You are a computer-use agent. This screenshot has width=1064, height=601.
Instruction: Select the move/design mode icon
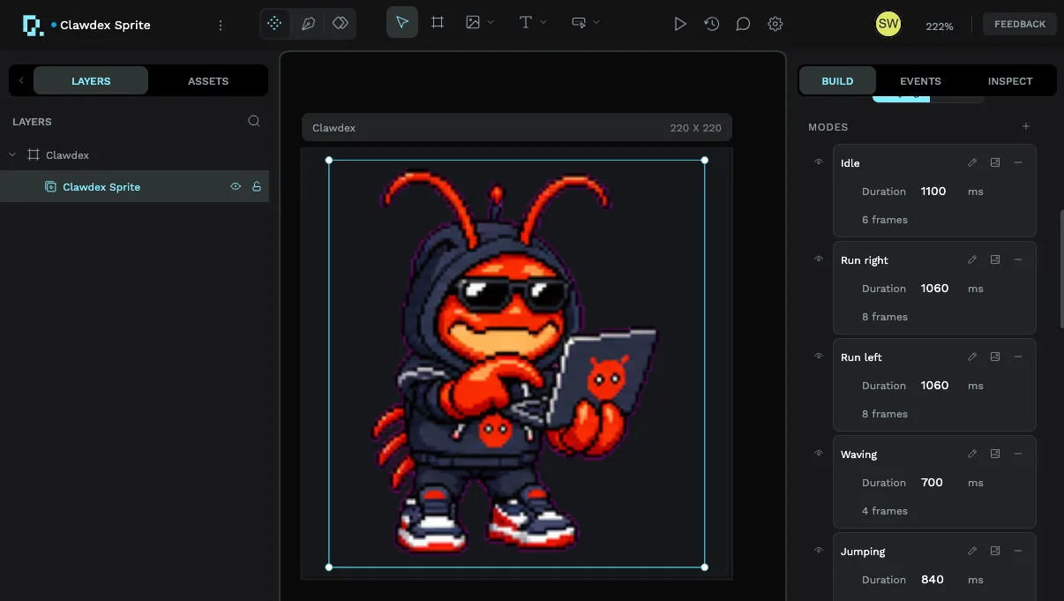[x=275, y=24]
